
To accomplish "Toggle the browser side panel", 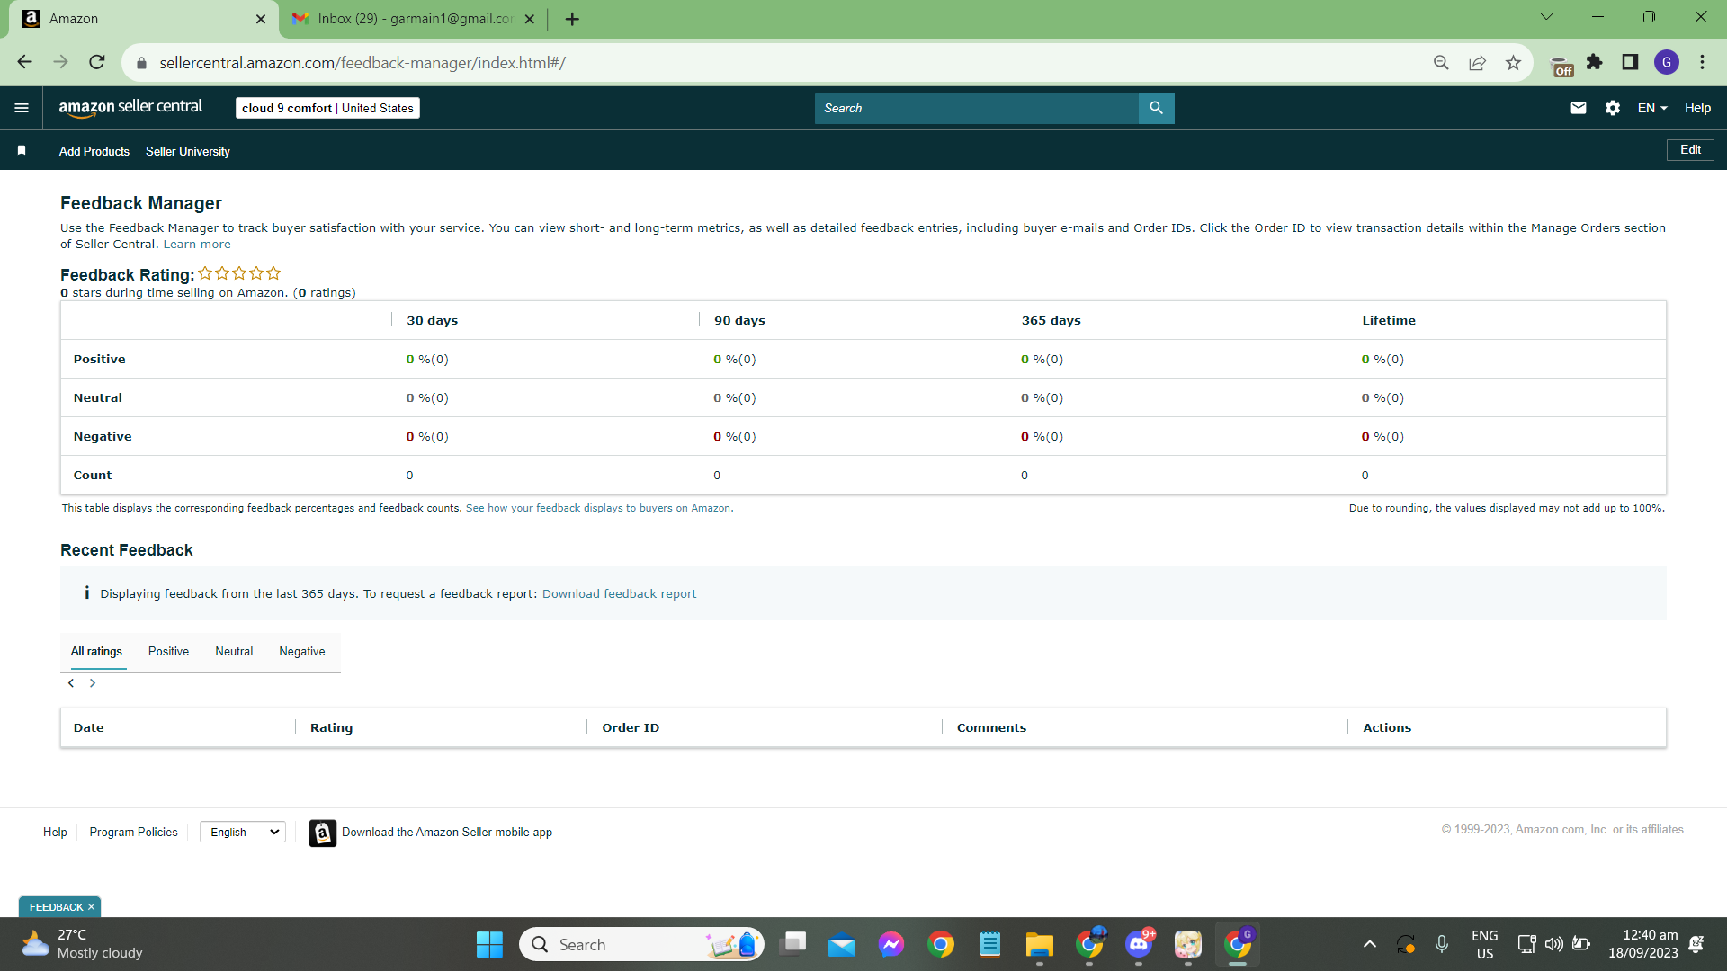I will click(x=1630, y=62).
